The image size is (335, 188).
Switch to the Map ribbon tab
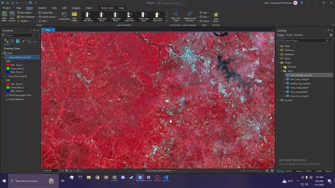[x=19, y=8]
